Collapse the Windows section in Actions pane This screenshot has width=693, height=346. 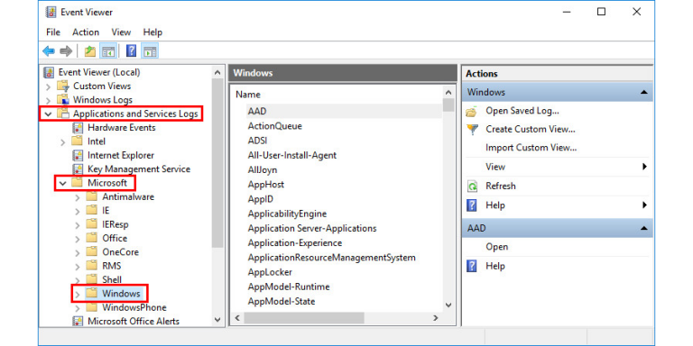click(643, 92)
